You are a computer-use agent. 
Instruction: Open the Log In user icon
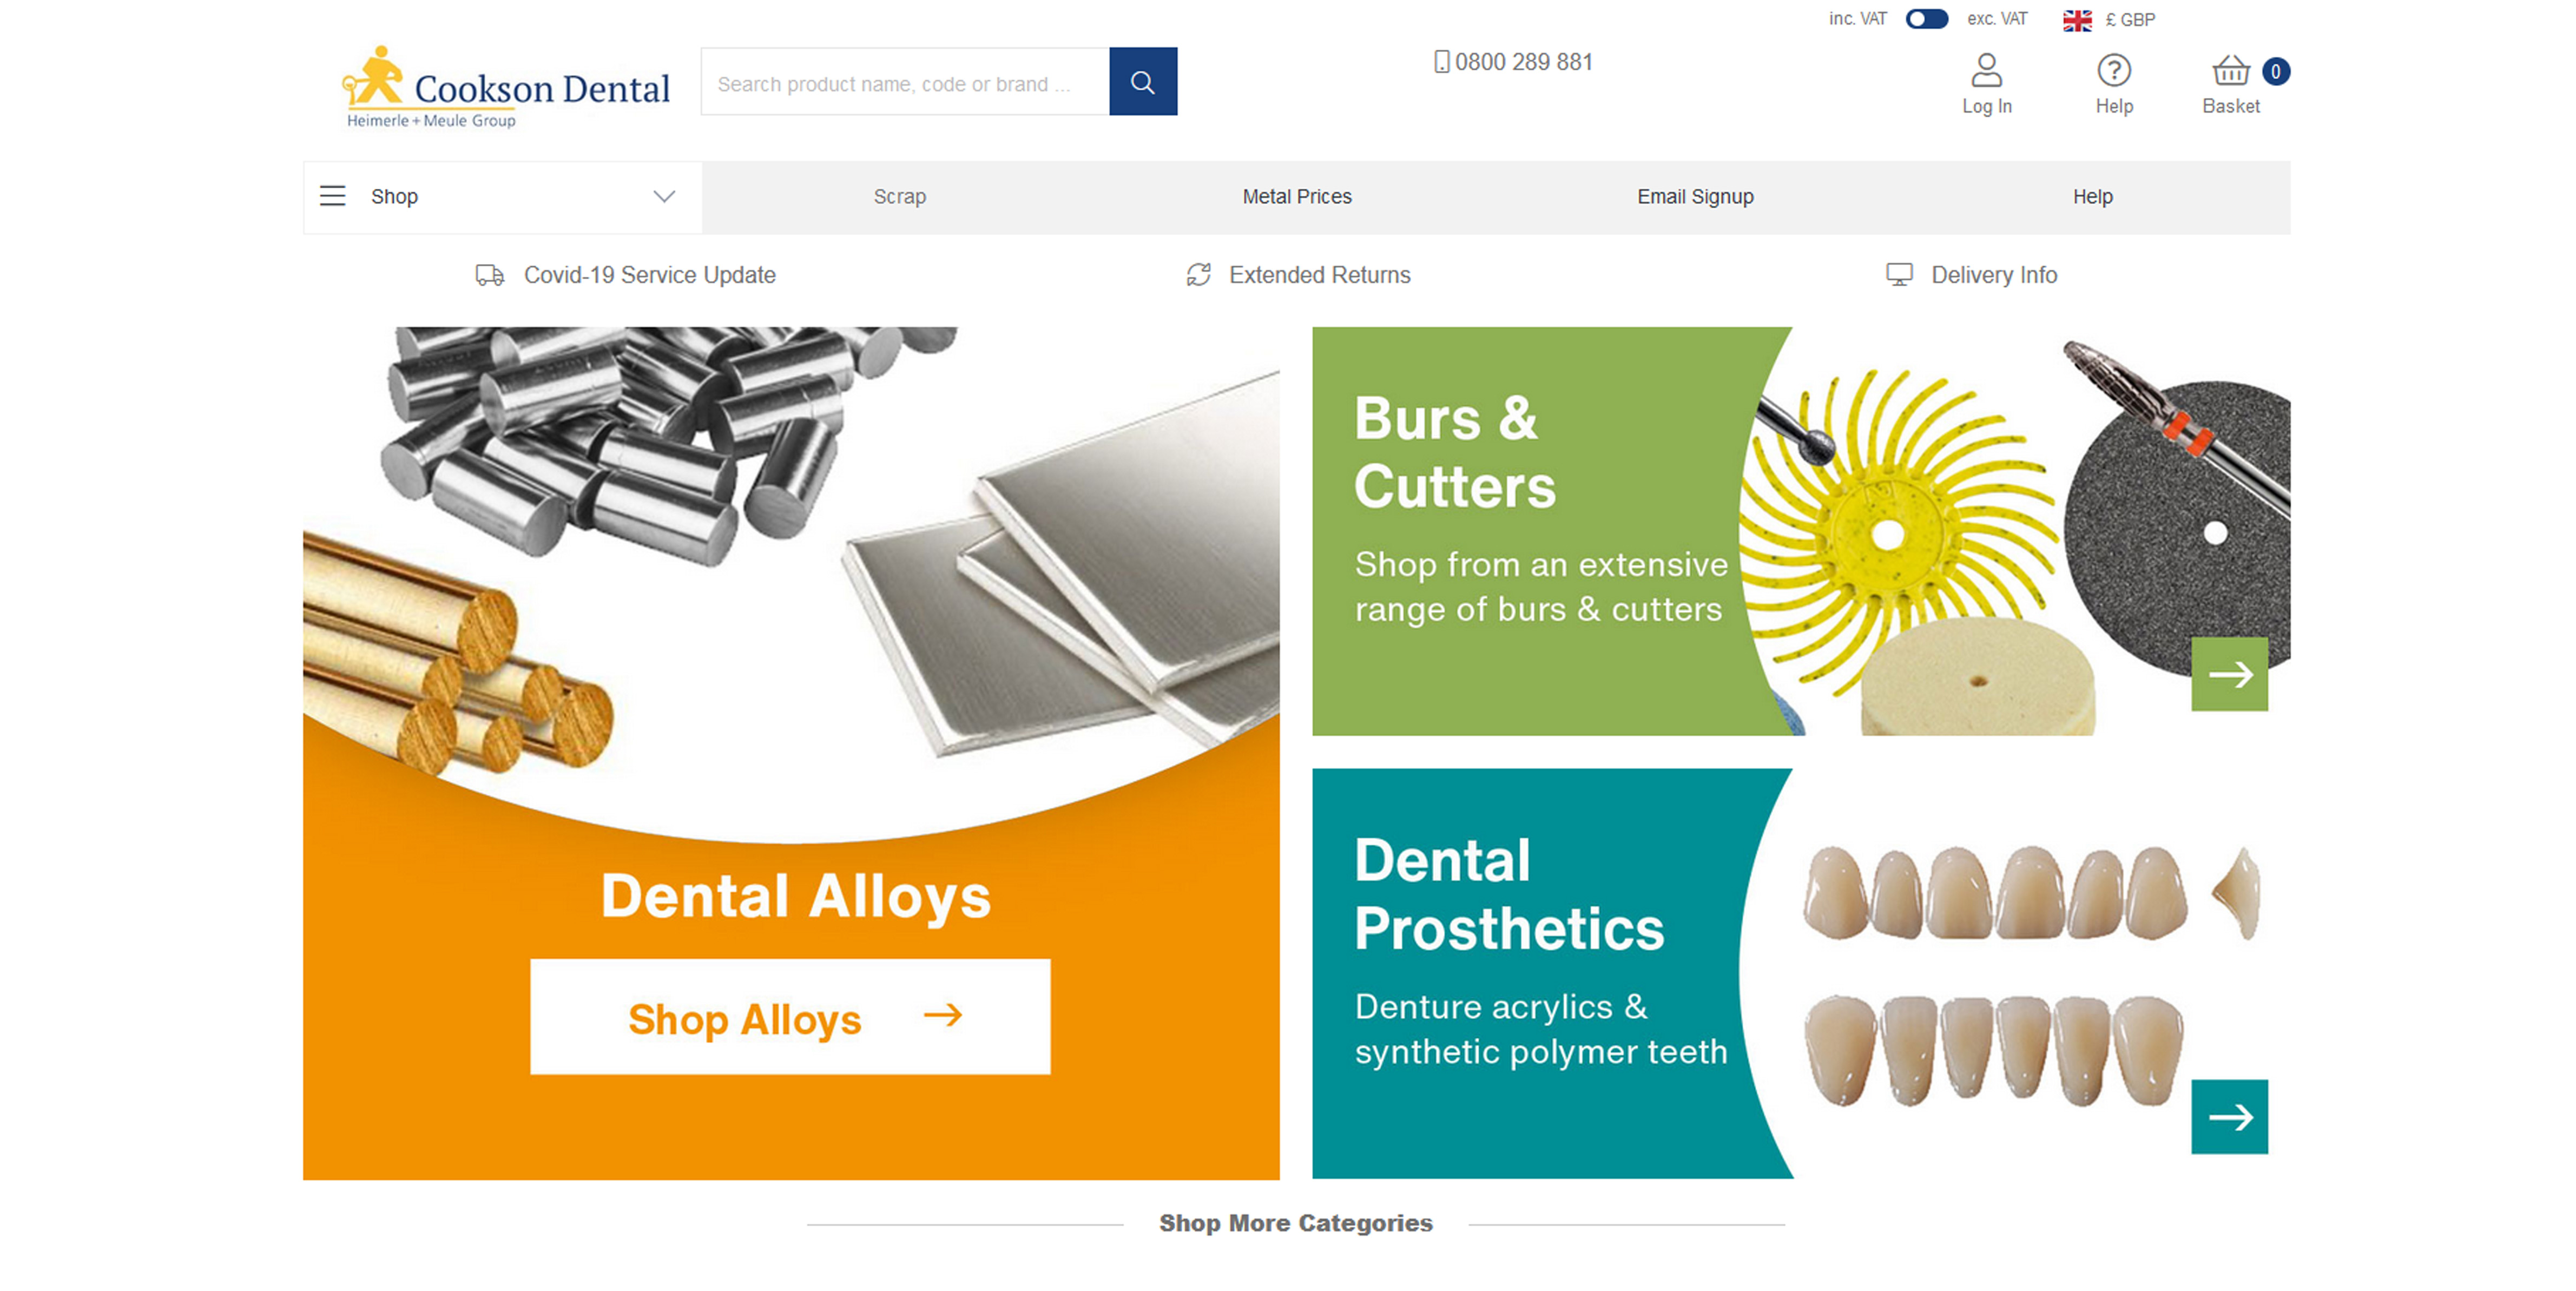click(x=1986, y=71)
